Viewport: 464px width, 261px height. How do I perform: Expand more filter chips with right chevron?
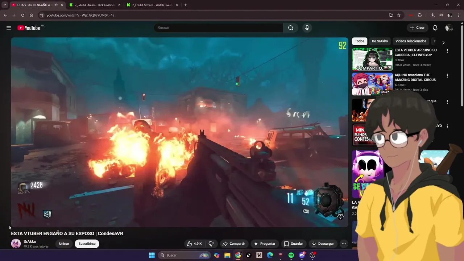(443, 43)
